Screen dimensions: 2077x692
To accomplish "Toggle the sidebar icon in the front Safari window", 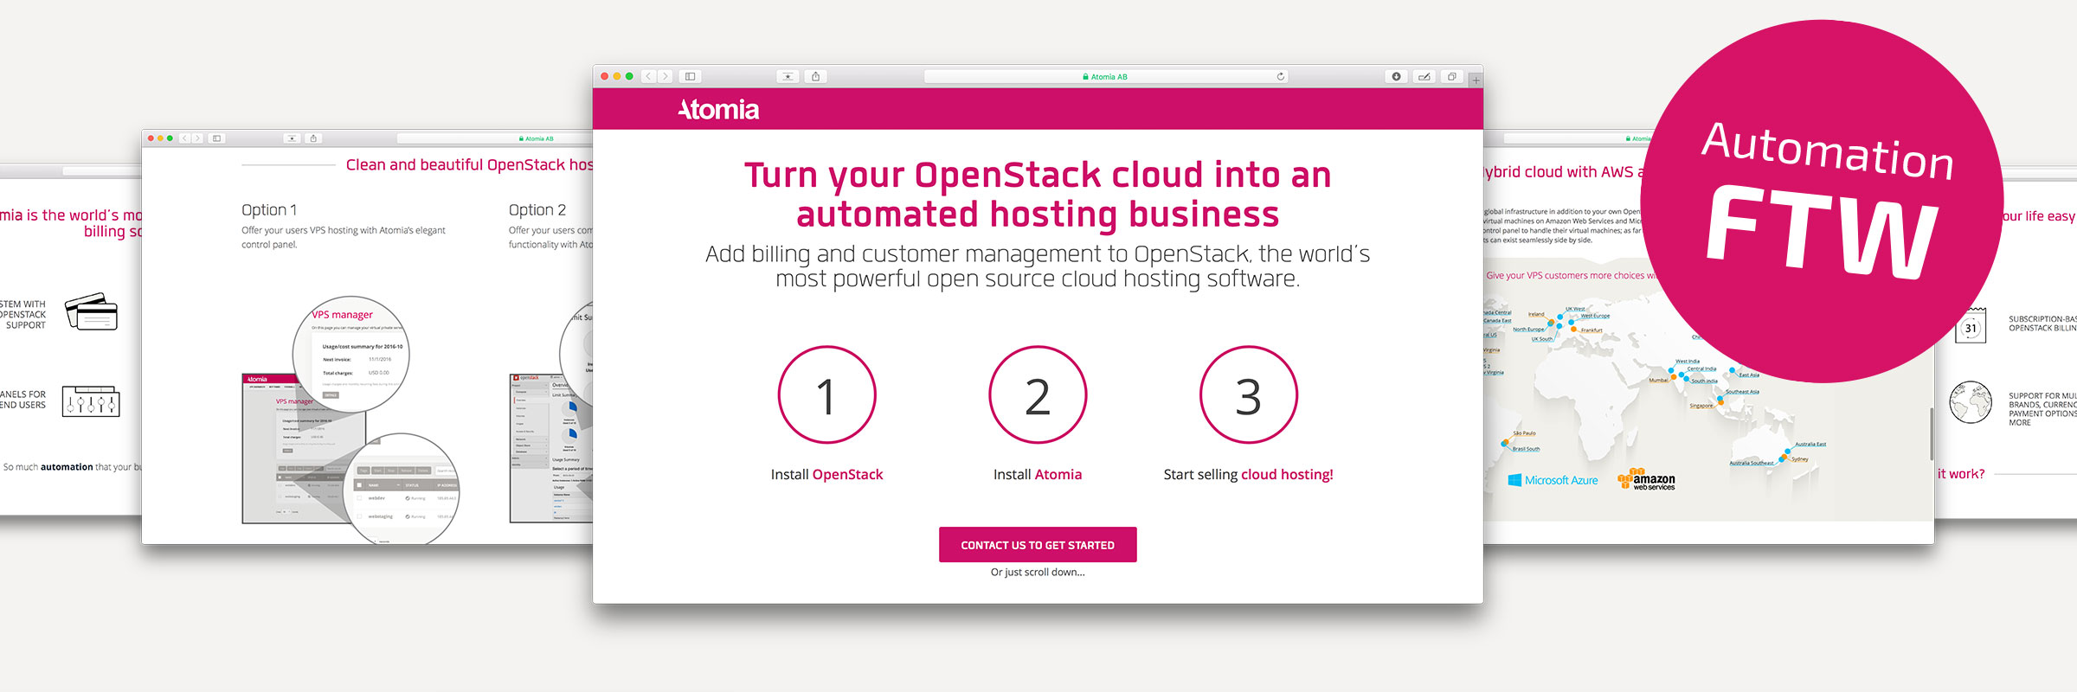I will click(690, 77).
